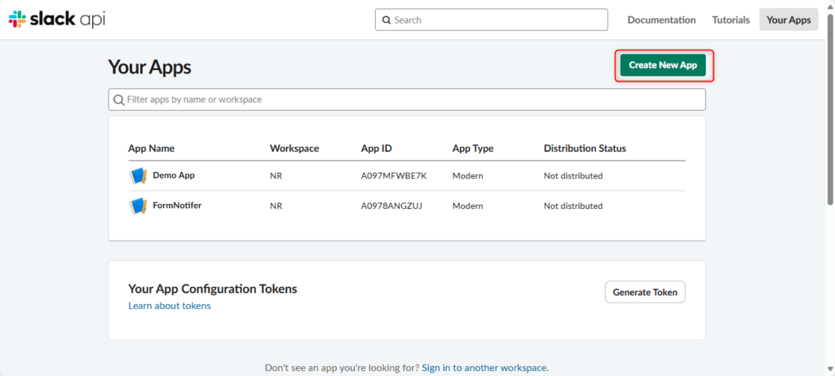
Task: Click the Slack API logo
Action: tap(57, 20)
